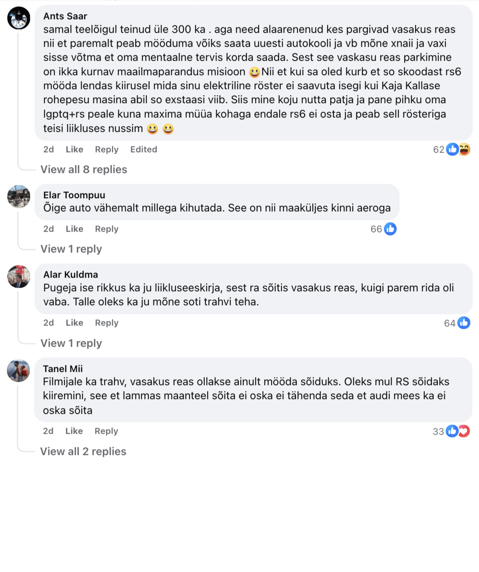Image resolution: width=479 pixels, height=572 pixels.
Task: Click Tanel Mii's profile picture
Action: (19, 371)
